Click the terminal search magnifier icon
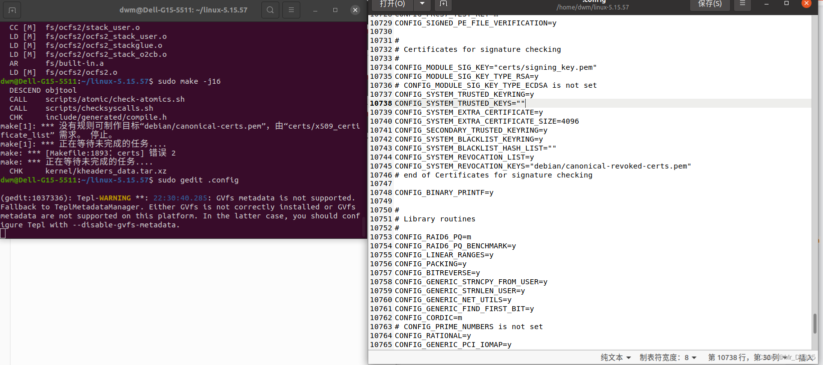The width and height of the screenshot is (823, 365). point(270,9)
